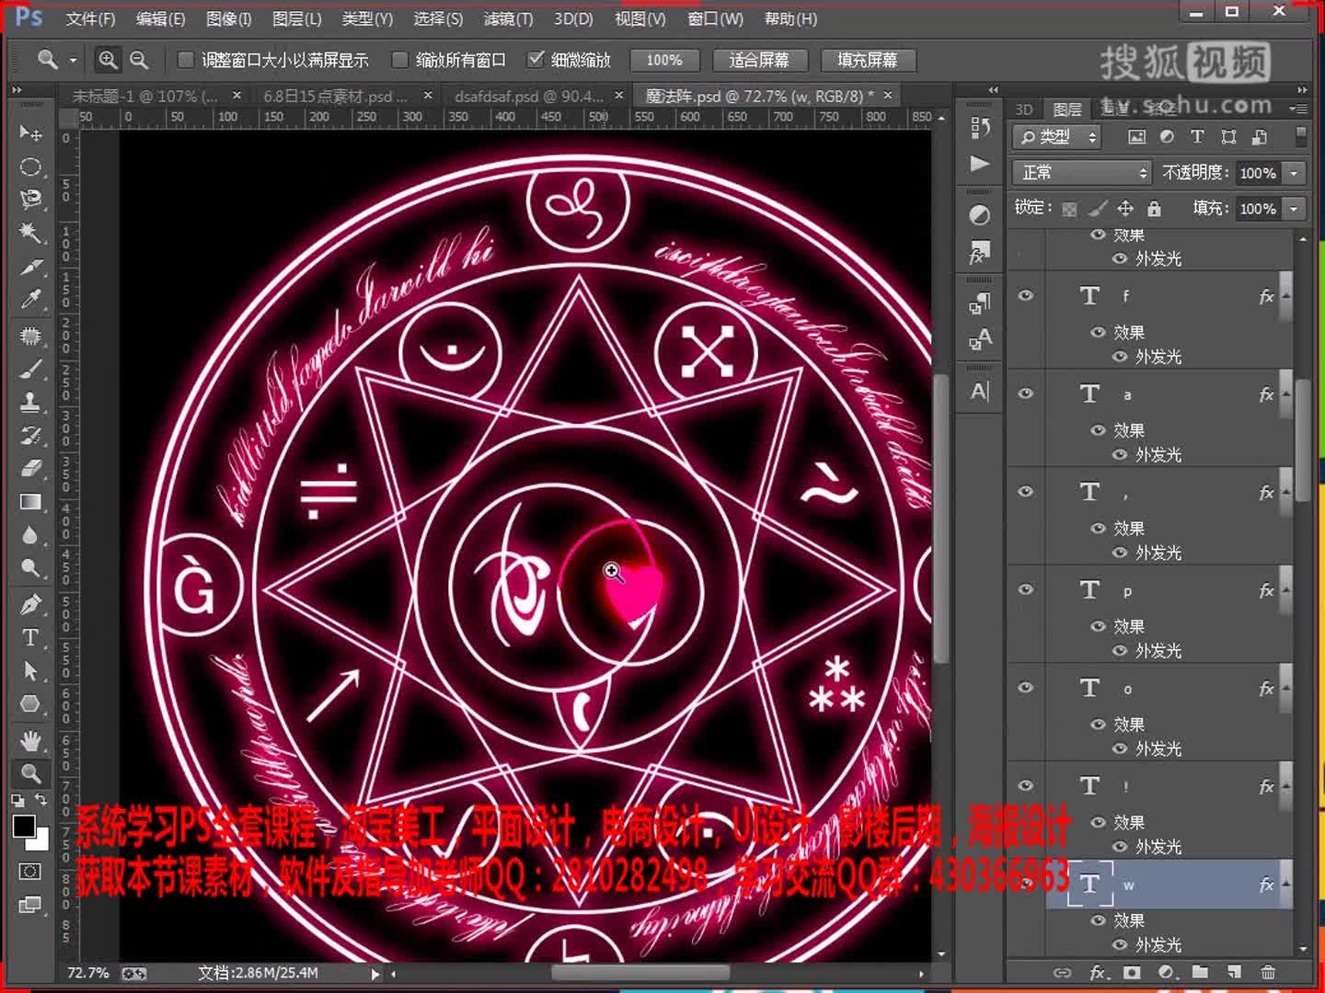Click the 100% zoom button

click(663, 60)
